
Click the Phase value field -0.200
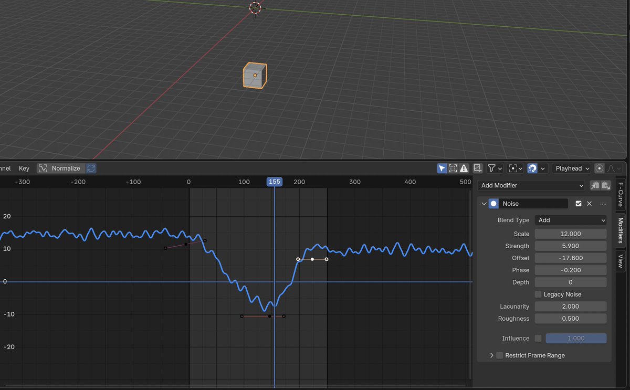(x=571, y=270)
